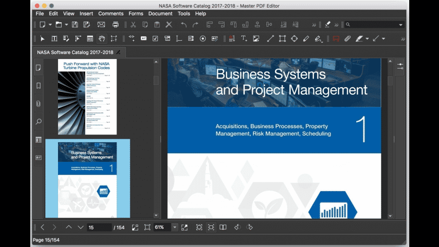The width and height of the screenshot is (439, 247).
Task: Insert a Check Box form field
Action: click(x=155, y=39)
